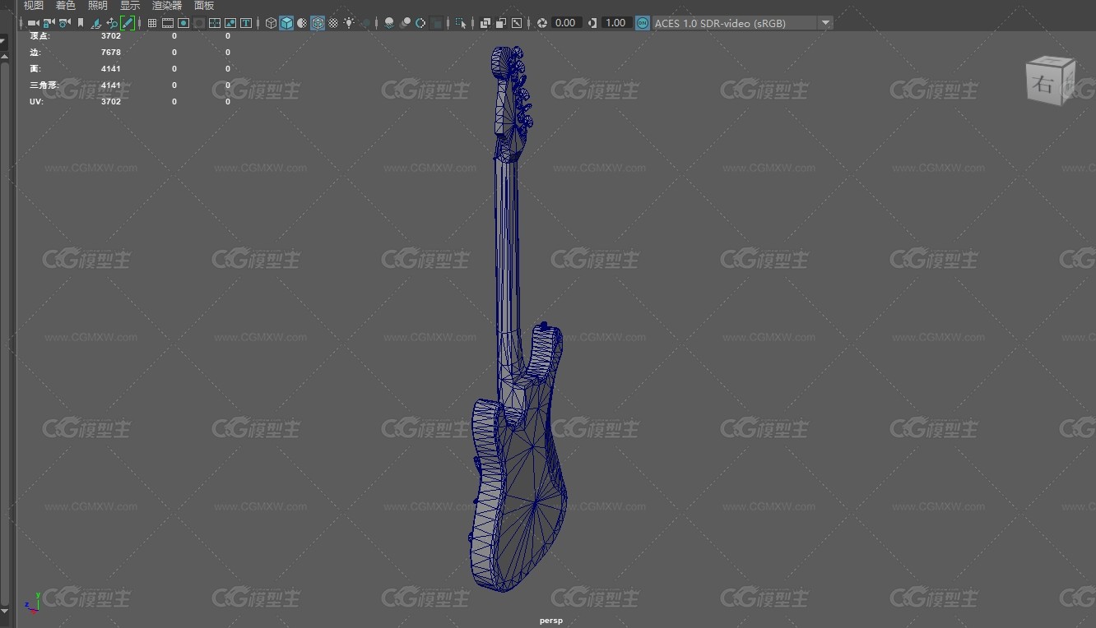Viewport: 1096px width, 628px height.
Task: Click the Multisample Anti-aliasing icon
Action: pos(420,23)
